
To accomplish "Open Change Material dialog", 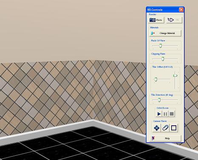I will [165, 33].
